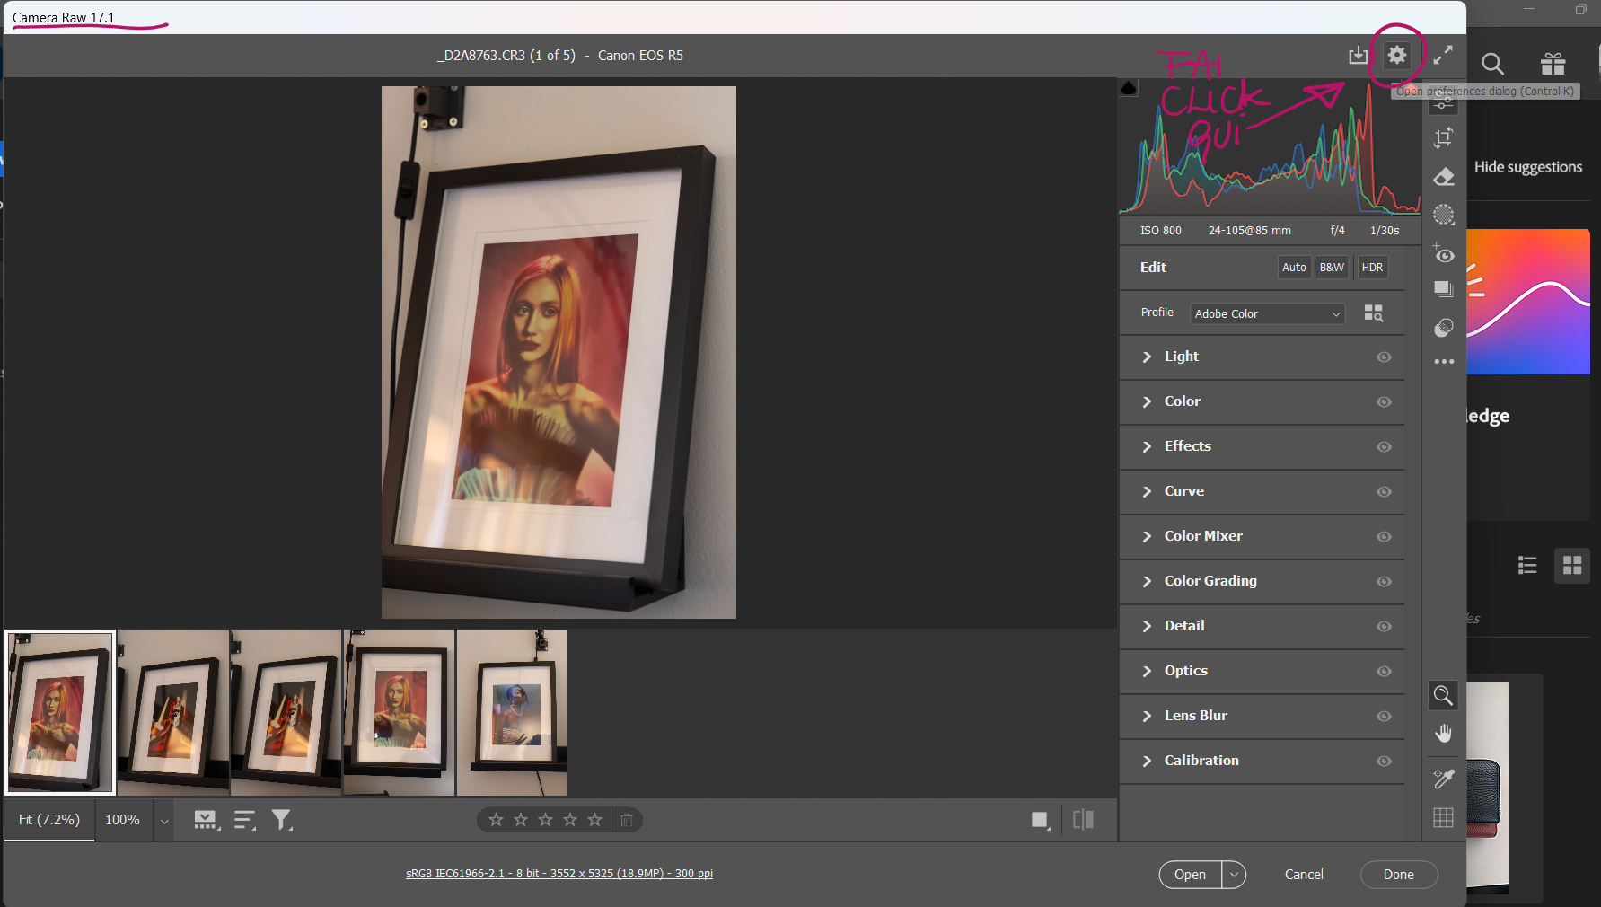Switch to grid view in Photoshop window

click(1572, 565)
